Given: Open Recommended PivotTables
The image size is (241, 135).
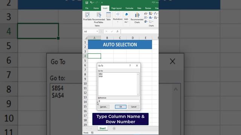Looking at the screenshot, I should 99,18.
